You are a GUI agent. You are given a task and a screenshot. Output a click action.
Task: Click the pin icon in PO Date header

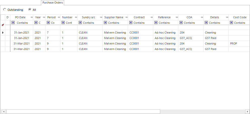point(31,17)
